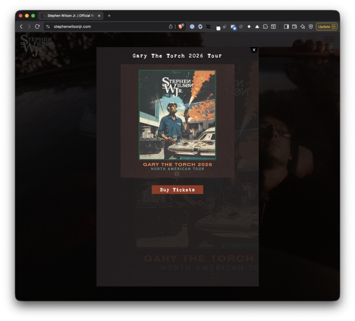Open the site hamburger menu

pyautogui.click(x=329, y=39)
